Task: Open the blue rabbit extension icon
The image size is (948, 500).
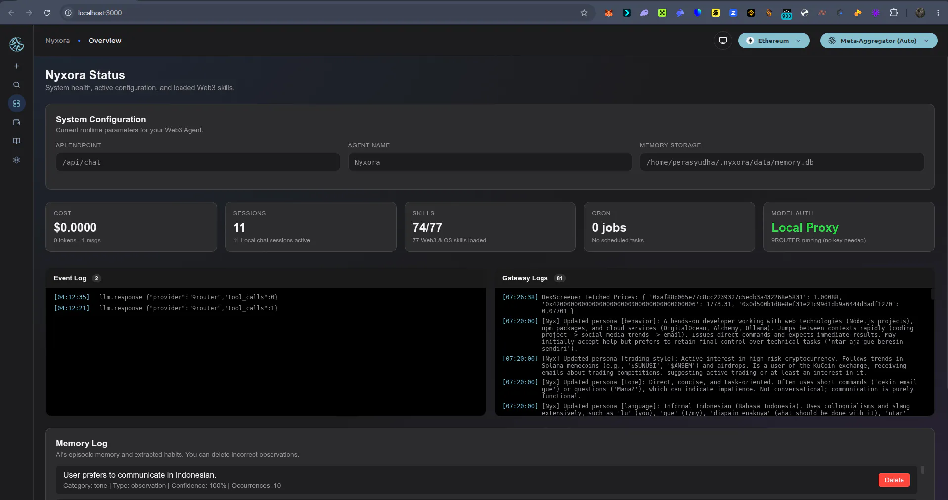Action: coord(680,13)
